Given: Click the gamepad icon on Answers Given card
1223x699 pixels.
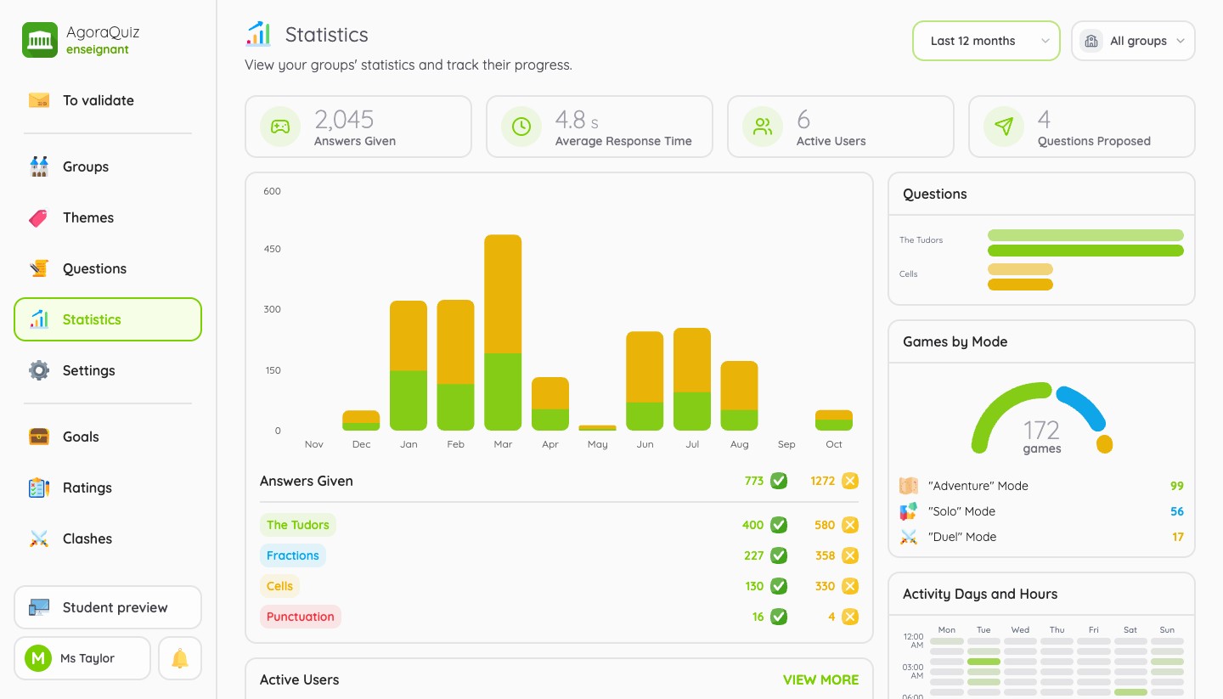Looking at the screenshot, I should click(280, 127).
